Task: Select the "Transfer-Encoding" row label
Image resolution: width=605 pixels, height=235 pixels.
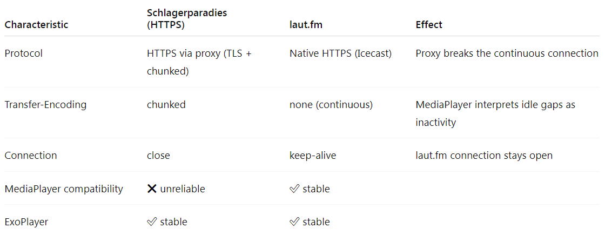Action: [45, 105]
